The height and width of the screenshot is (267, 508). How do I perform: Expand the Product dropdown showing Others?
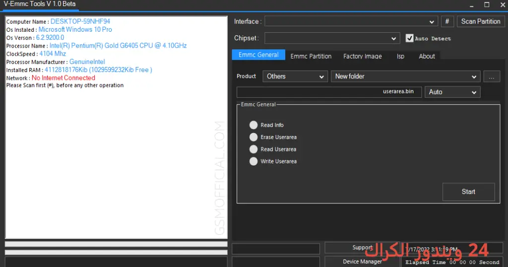click(x=295, y=76)
